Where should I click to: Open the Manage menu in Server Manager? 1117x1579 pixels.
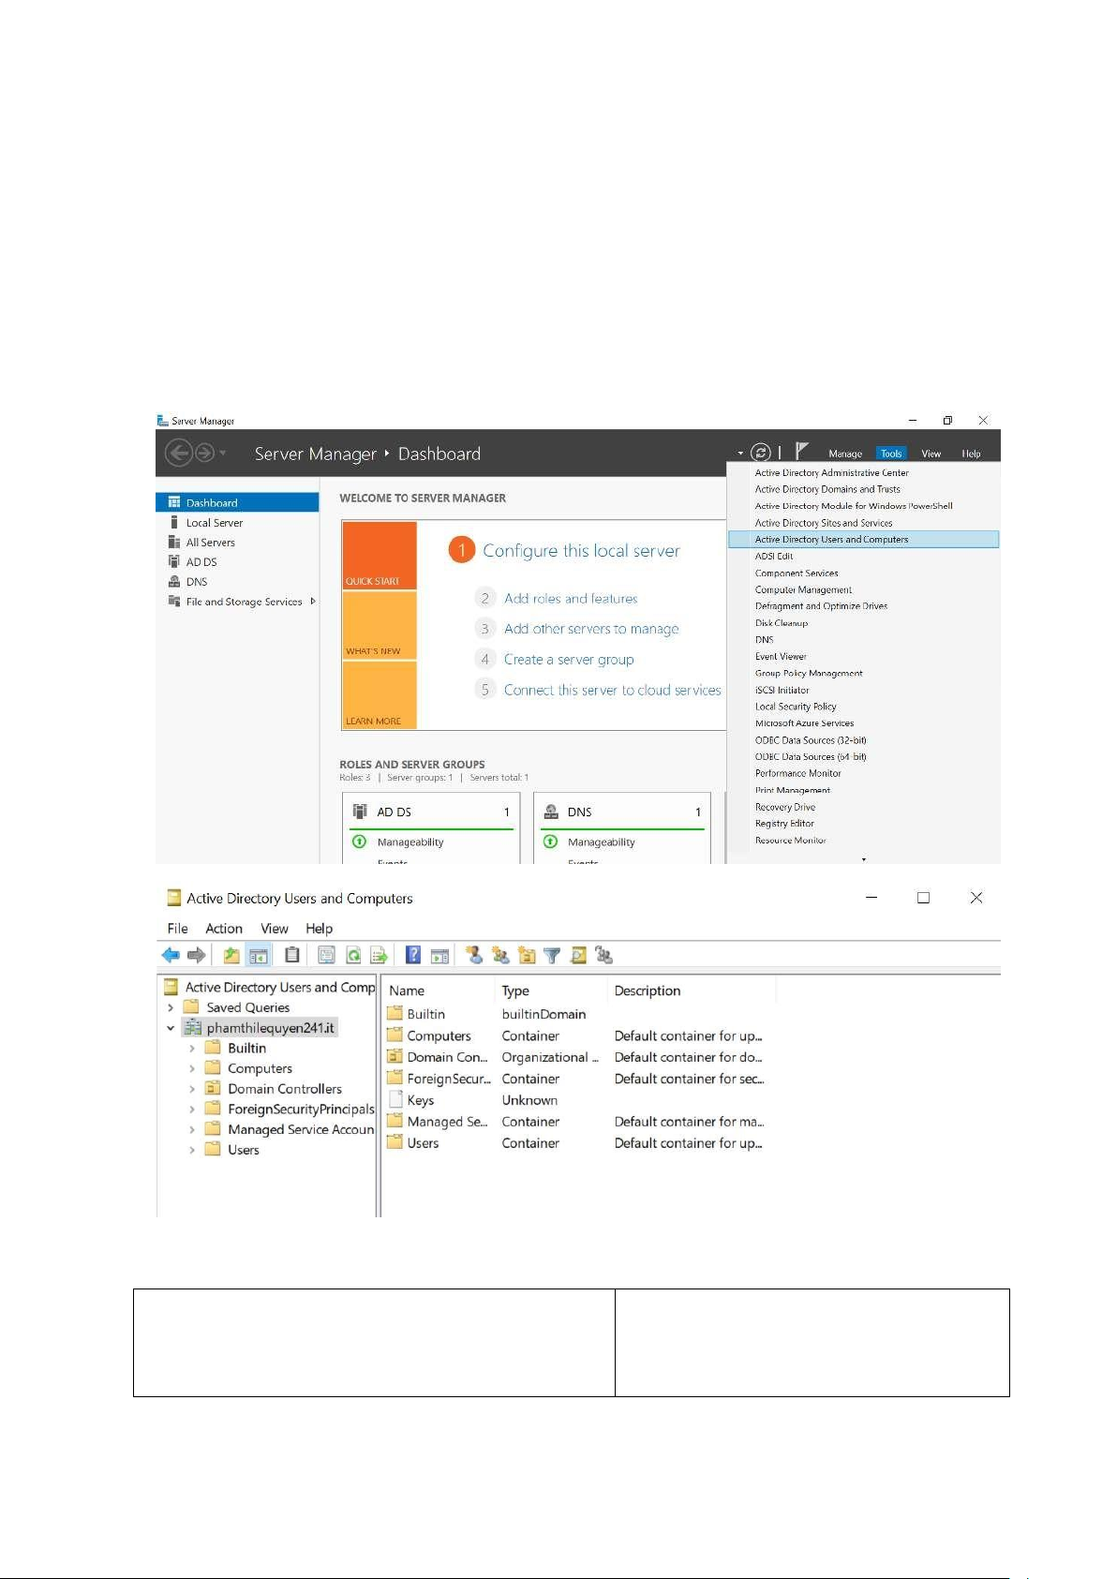(x=845, y=454)
